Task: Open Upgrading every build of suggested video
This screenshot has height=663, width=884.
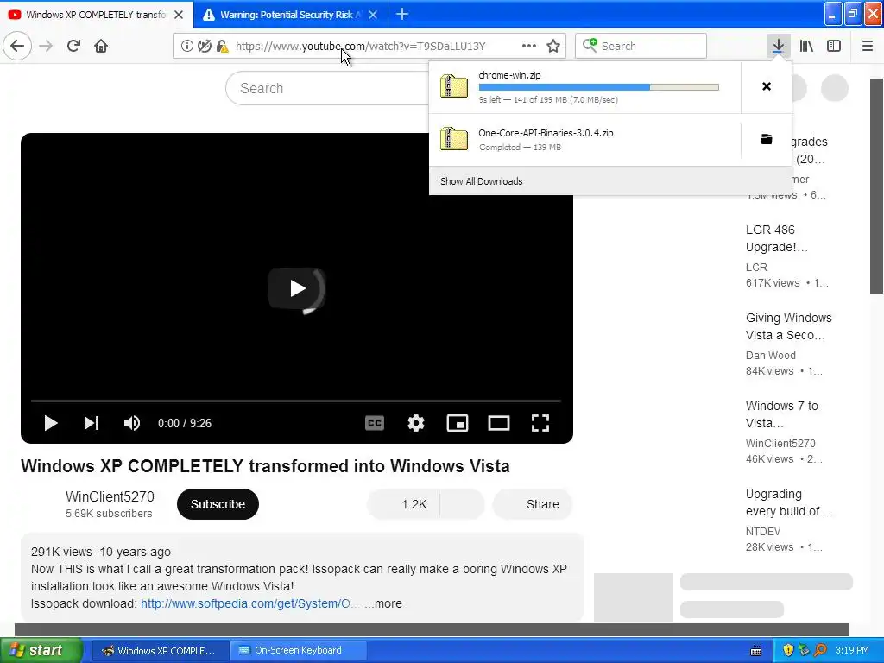Action: [788, 502]
